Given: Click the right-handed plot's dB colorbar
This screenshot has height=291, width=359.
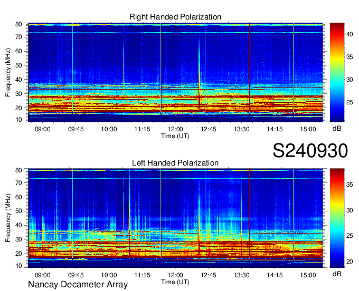Looking at the screenshot, I should click(x=337, y=72).
